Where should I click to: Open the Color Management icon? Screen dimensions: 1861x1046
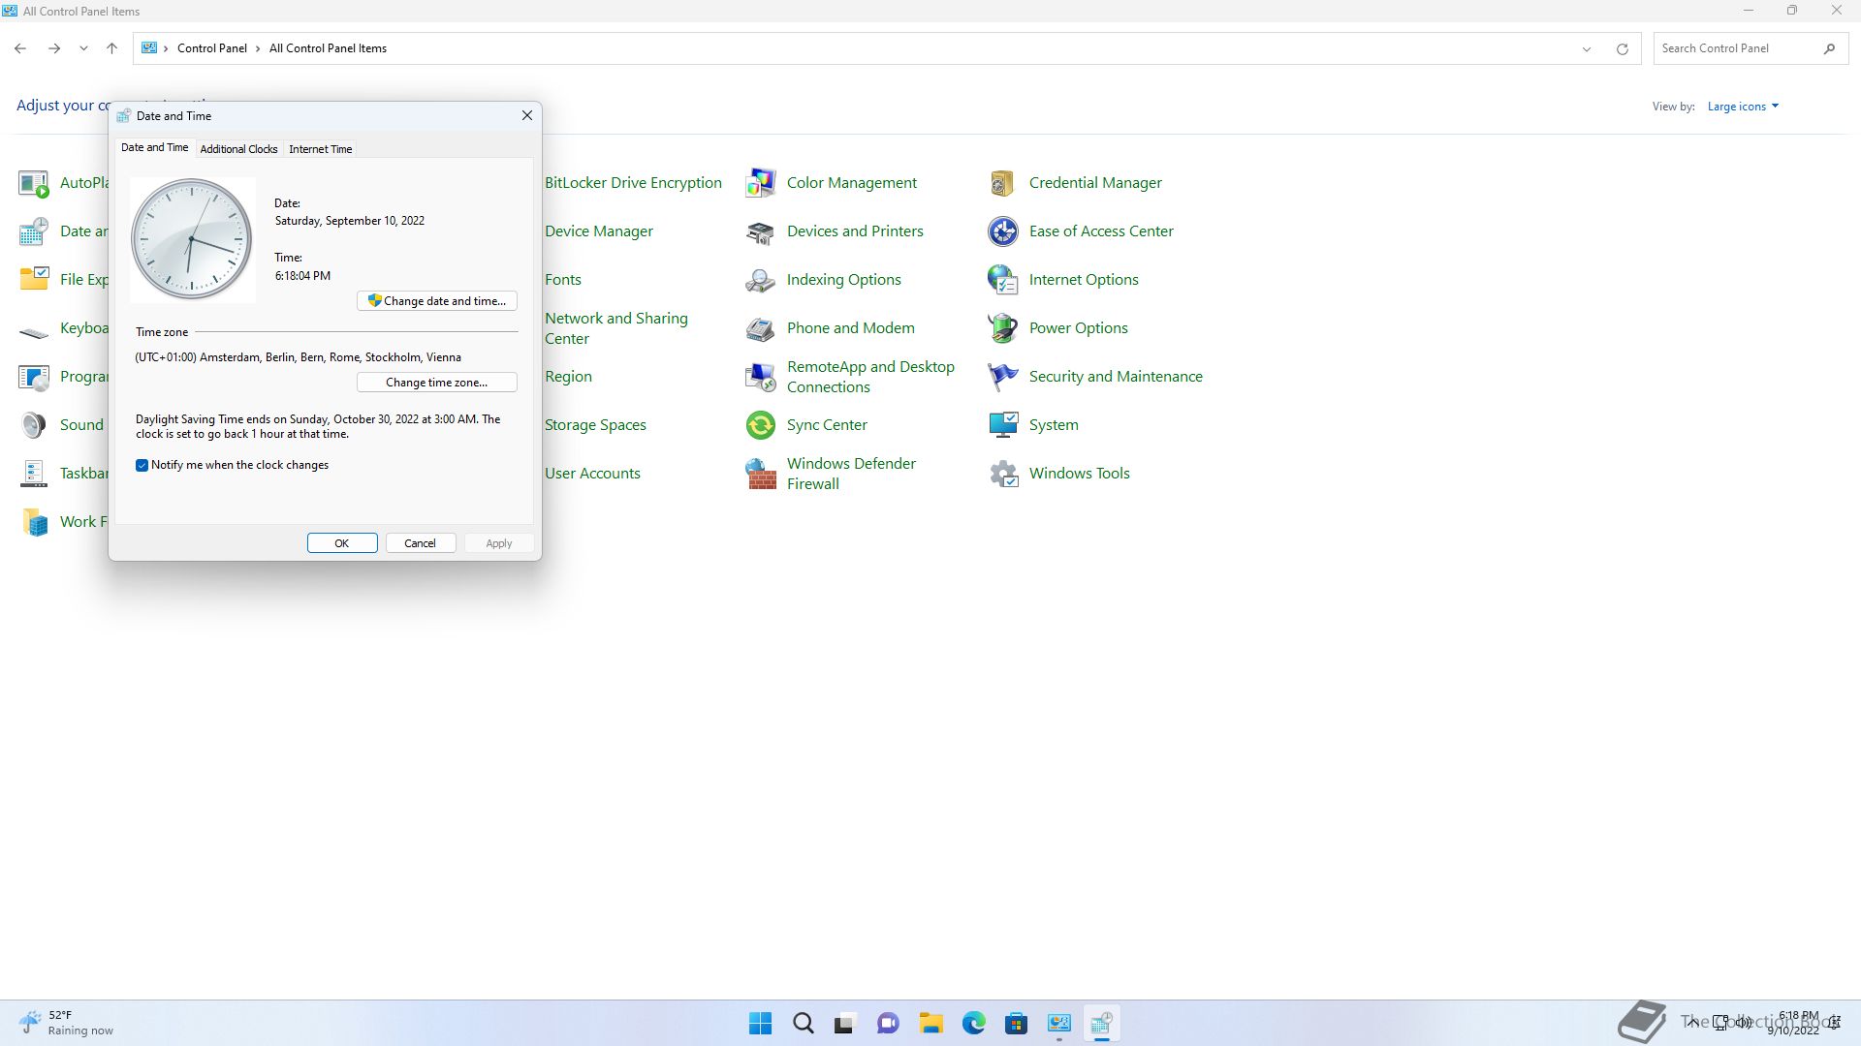pyautogui.click(x=761, y=183)
